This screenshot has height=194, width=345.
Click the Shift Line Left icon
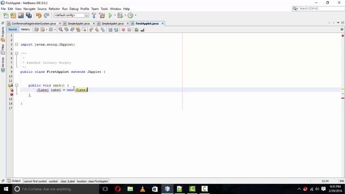(x=110, y=30)
